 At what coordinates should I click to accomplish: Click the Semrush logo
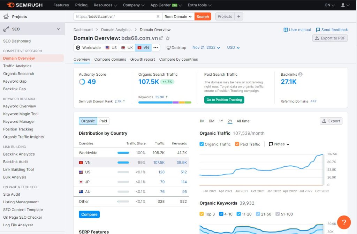(x=24, y=5)
